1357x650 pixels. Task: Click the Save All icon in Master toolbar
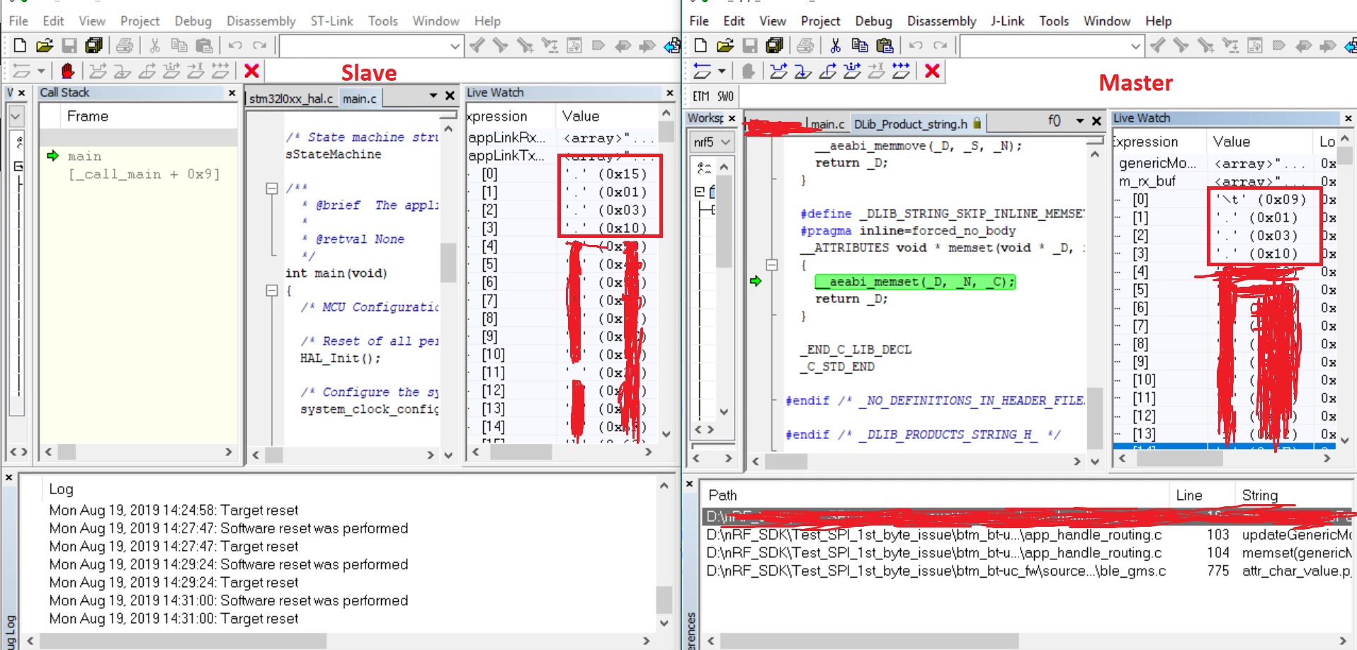(x=775, y=46)
